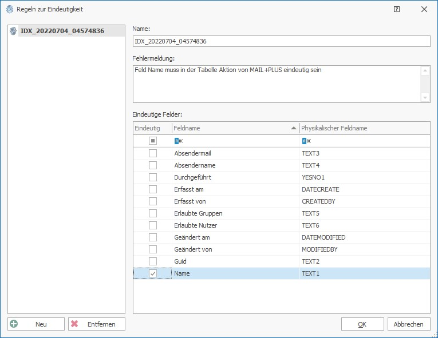This screenshot has height=338, width=438.
Task: Click the ABC filter icon under Feldname
Action: pos(179,141)
